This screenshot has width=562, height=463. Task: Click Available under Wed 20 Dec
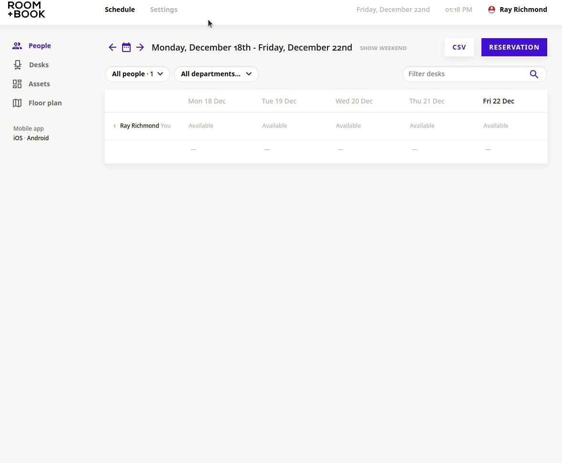(x=348, y=126)
